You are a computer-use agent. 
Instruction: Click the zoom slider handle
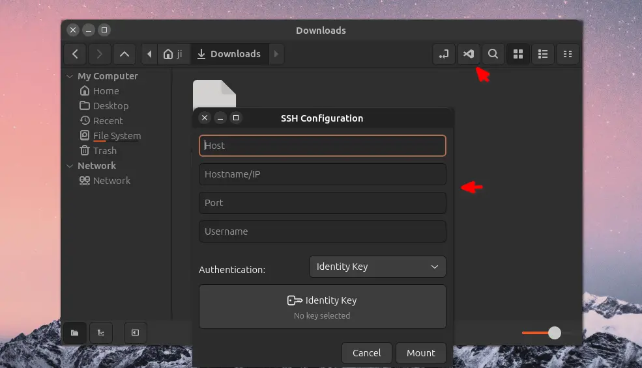coord(555,333)
